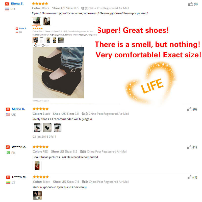Screen dimensions: 202x202
Task: Rotate the enlarged photo left
Action: [37, 45]
